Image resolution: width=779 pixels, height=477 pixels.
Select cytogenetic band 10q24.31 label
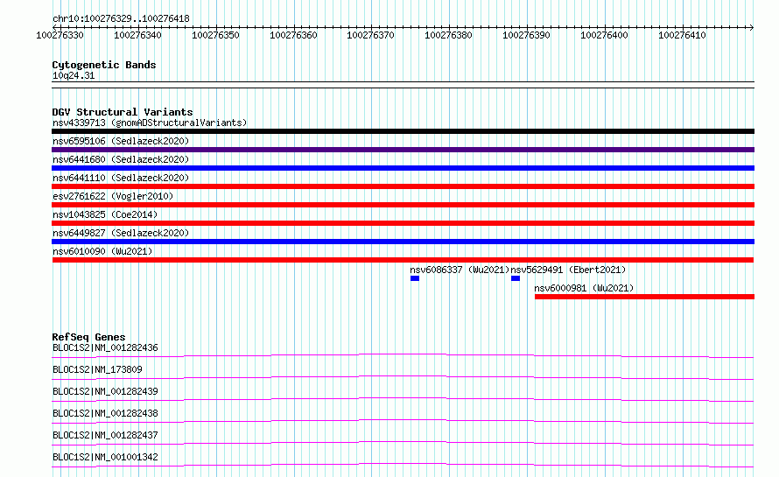pos(74,75)
